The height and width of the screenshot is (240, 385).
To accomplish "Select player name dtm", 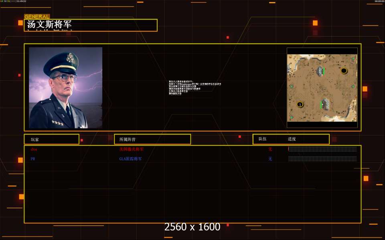I will click(x=34, y=149).
